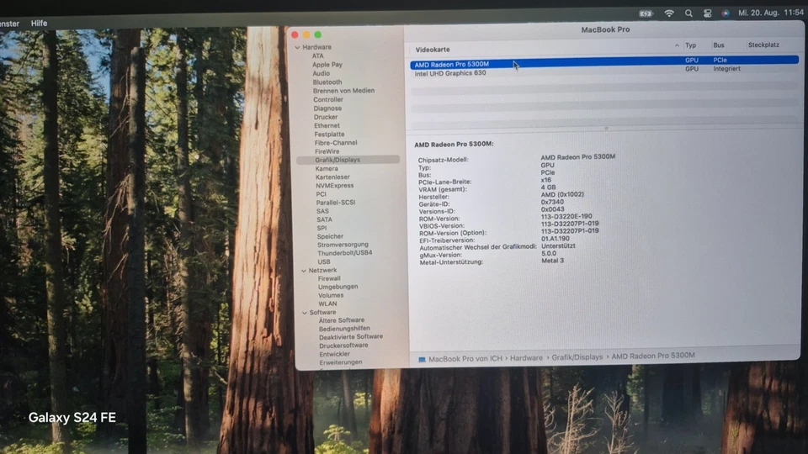Select the AMD Radeon Pro 5300M row
Viewport: 808px width, 454px height.
604,62
